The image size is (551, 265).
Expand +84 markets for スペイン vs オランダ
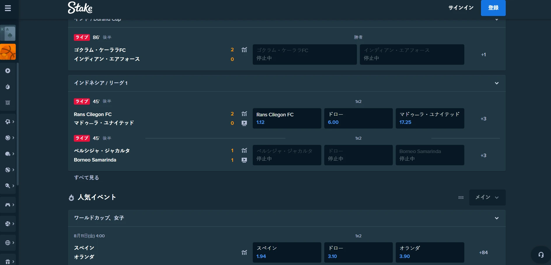[484, 252]
